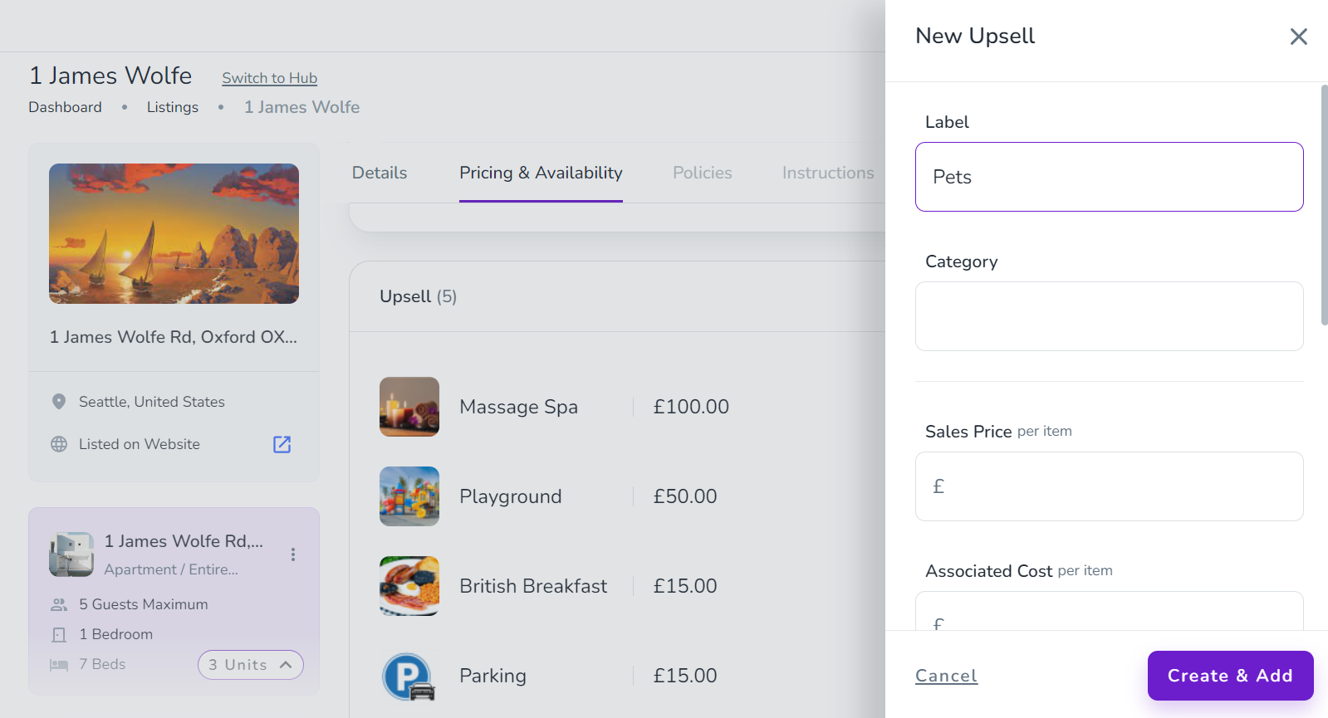Click the Parking upsell icon
This screenshot has width=1328, height=718.
pos(409,676)
